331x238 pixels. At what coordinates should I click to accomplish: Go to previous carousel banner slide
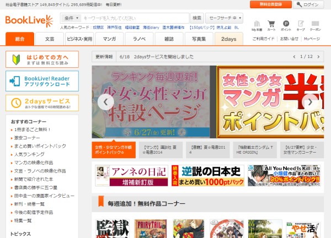[105, 101]
